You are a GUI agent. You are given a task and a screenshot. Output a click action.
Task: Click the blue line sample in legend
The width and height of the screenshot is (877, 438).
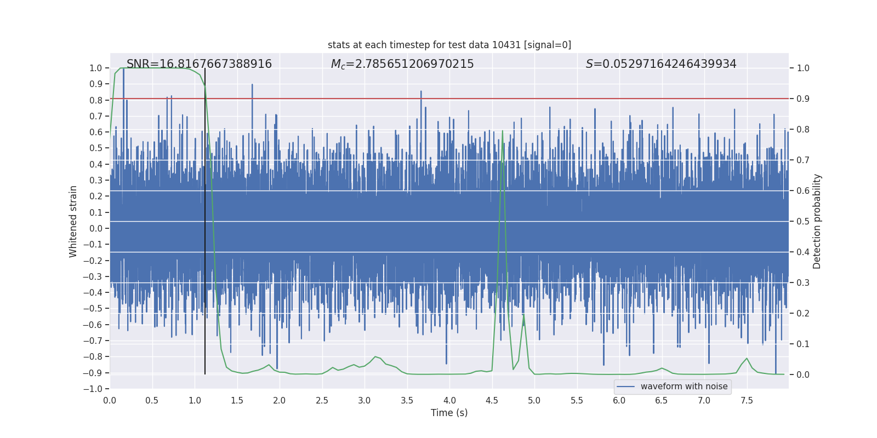pos(626,387)
